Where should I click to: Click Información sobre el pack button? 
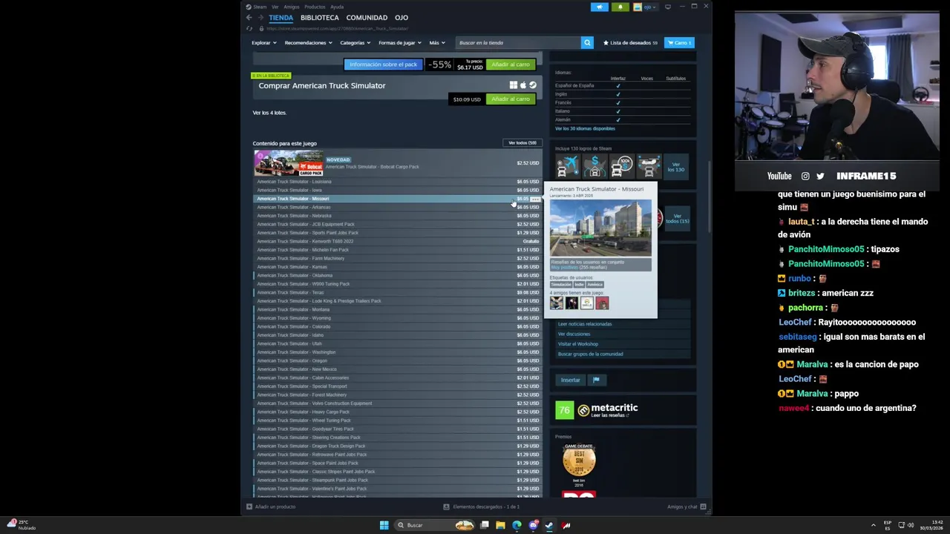tap(383, 65)
